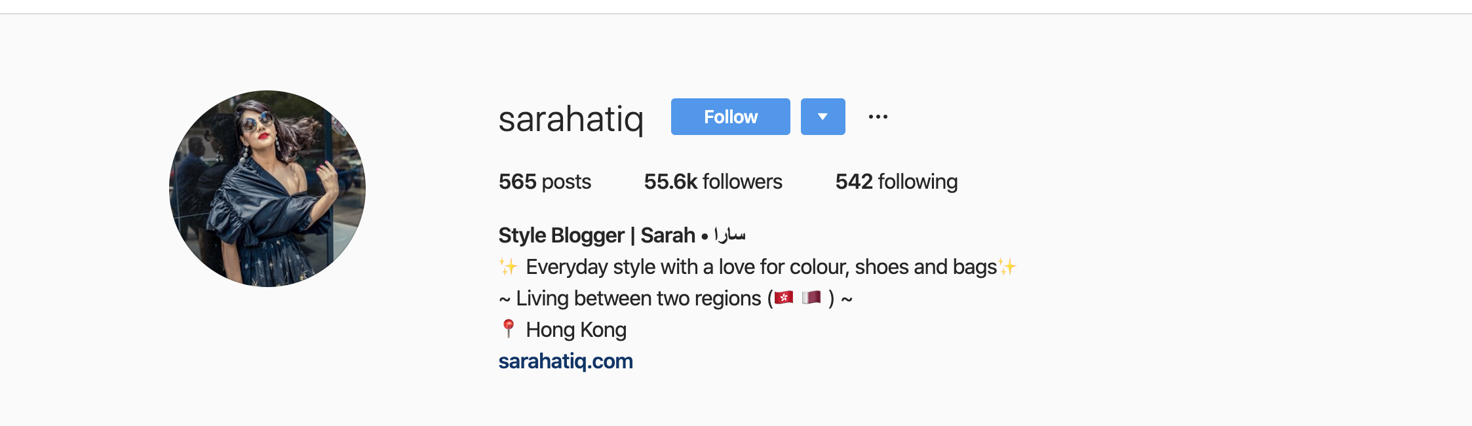The image size is (1472, 426).
Task: Open the 55.6k followers list
Action: coord(713,182)
